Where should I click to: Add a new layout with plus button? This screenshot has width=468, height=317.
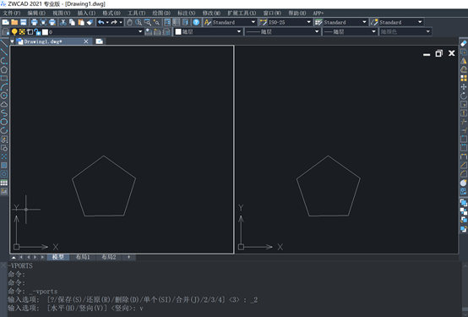pos(129,257)
